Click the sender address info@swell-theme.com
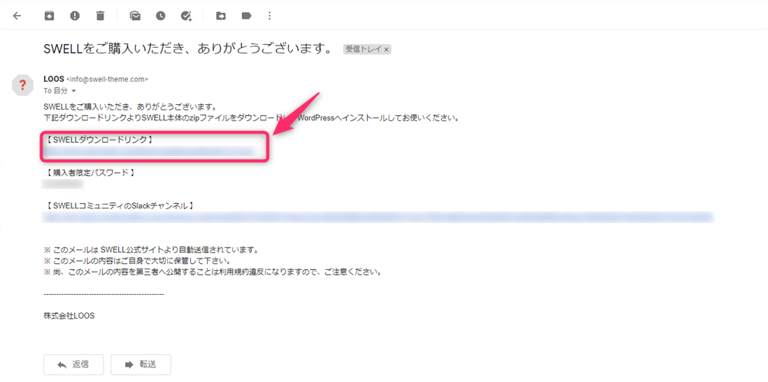Image resolution: width=768 pixels, height=382 pixels. coord(107,79)
